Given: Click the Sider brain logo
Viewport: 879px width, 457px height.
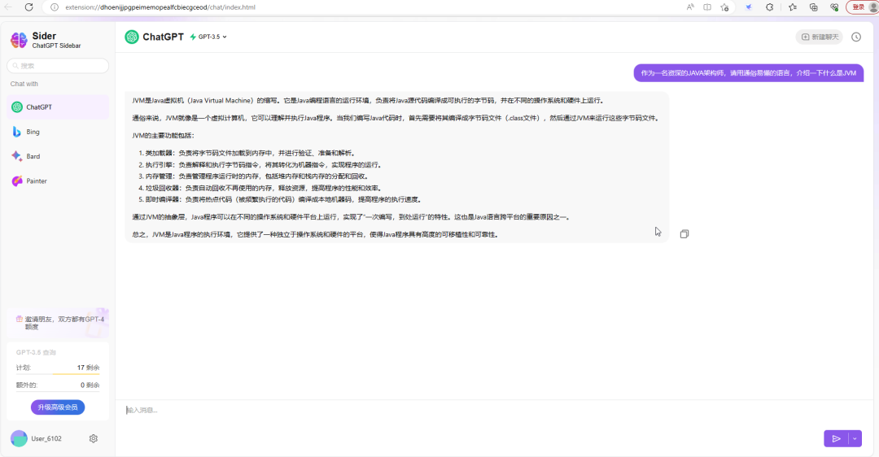Looking at the screenshot, I should point(19,40).
